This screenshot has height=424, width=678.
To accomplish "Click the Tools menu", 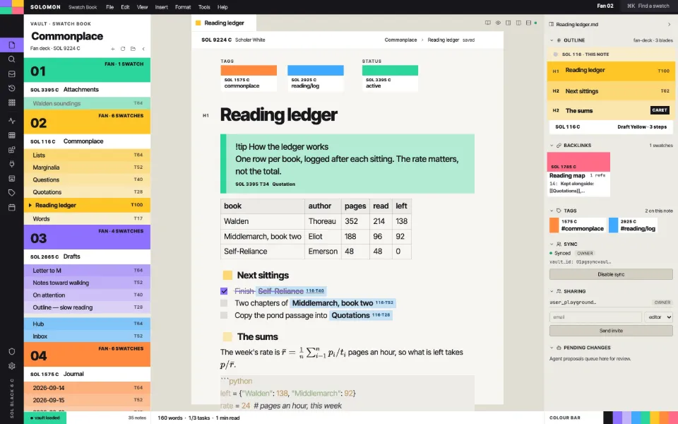I will pyautogui.click(x=204, y=7).
